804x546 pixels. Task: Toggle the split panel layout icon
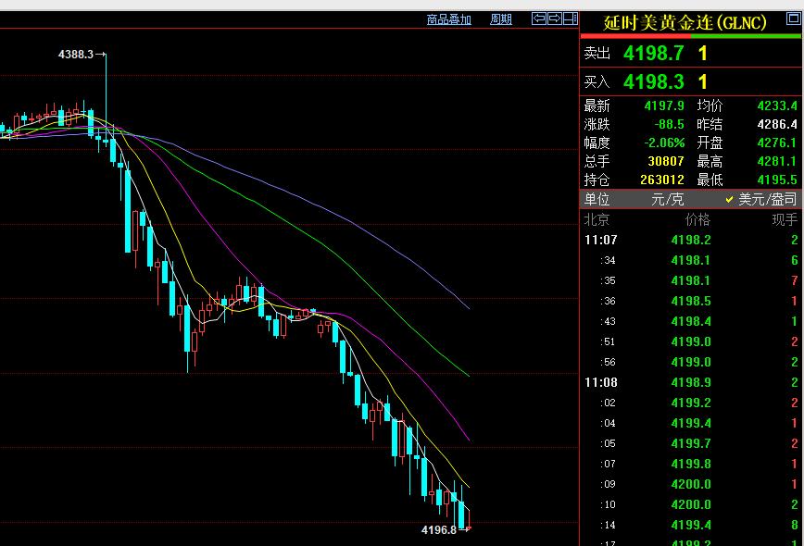point(571,19)
